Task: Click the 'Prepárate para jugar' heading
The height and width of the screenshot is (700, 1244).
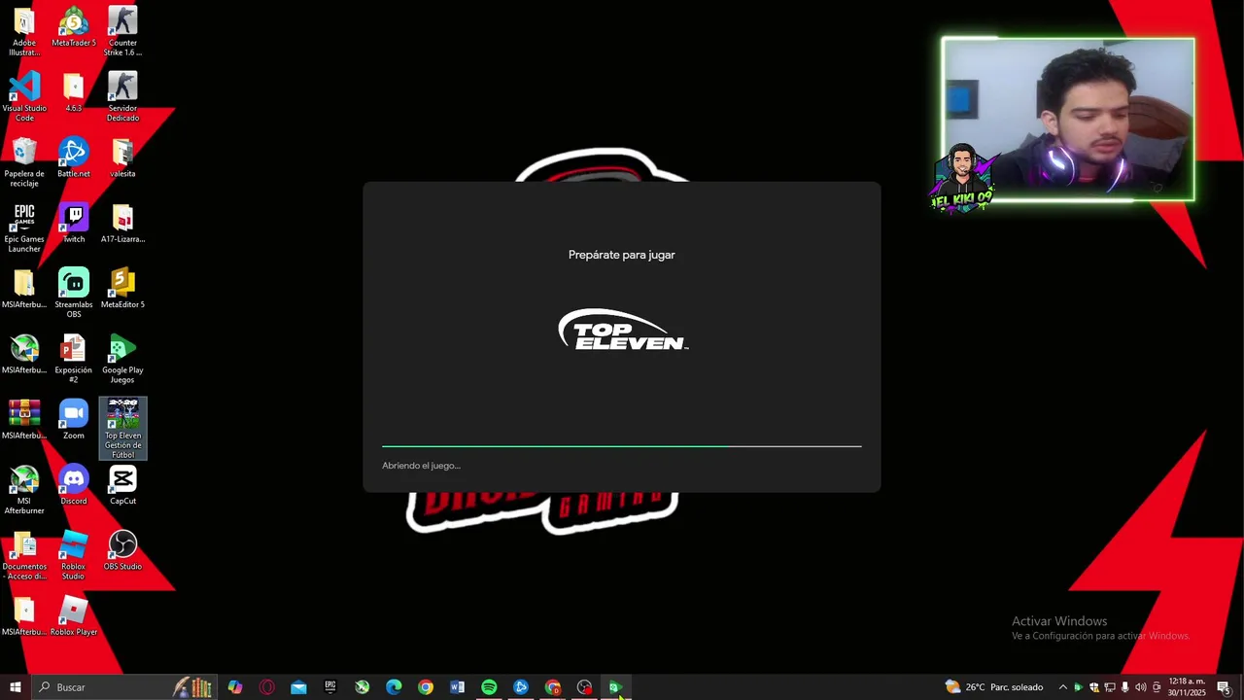Action: tap(622, 255)
